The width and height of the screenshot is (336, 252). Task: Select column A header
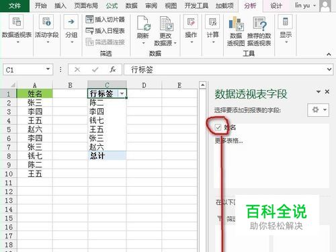[35, 85]
